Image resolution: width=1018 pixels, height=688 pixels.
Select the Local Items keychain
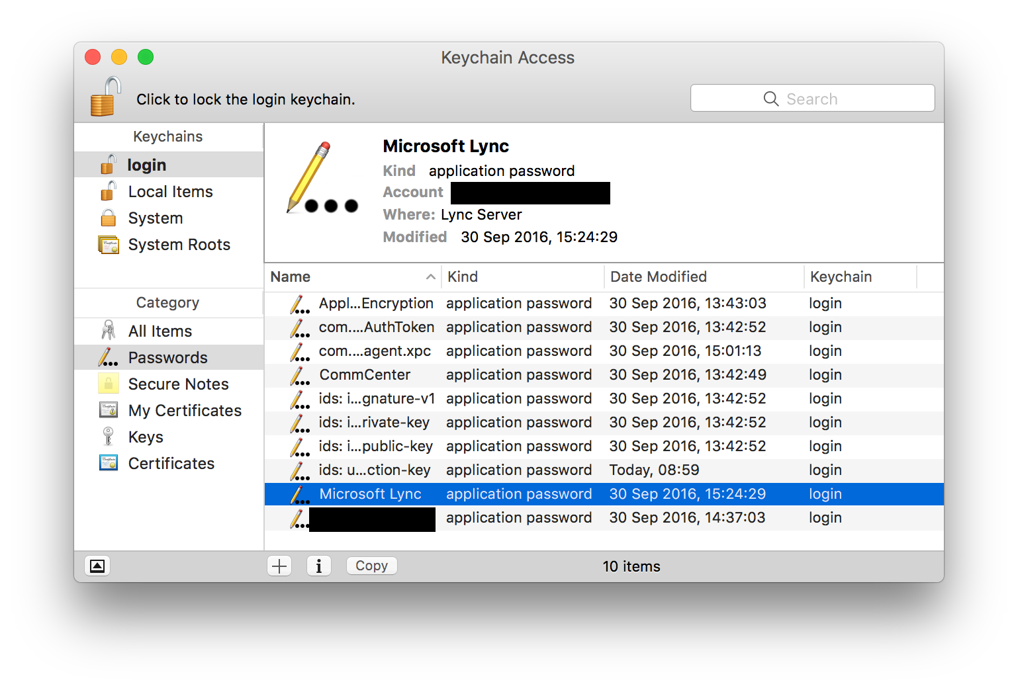169,191
